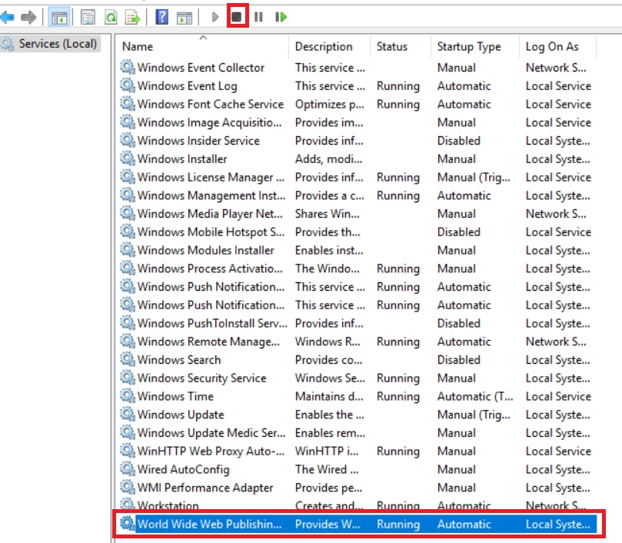Sort by the Description column header

click(x=324, y=46)
